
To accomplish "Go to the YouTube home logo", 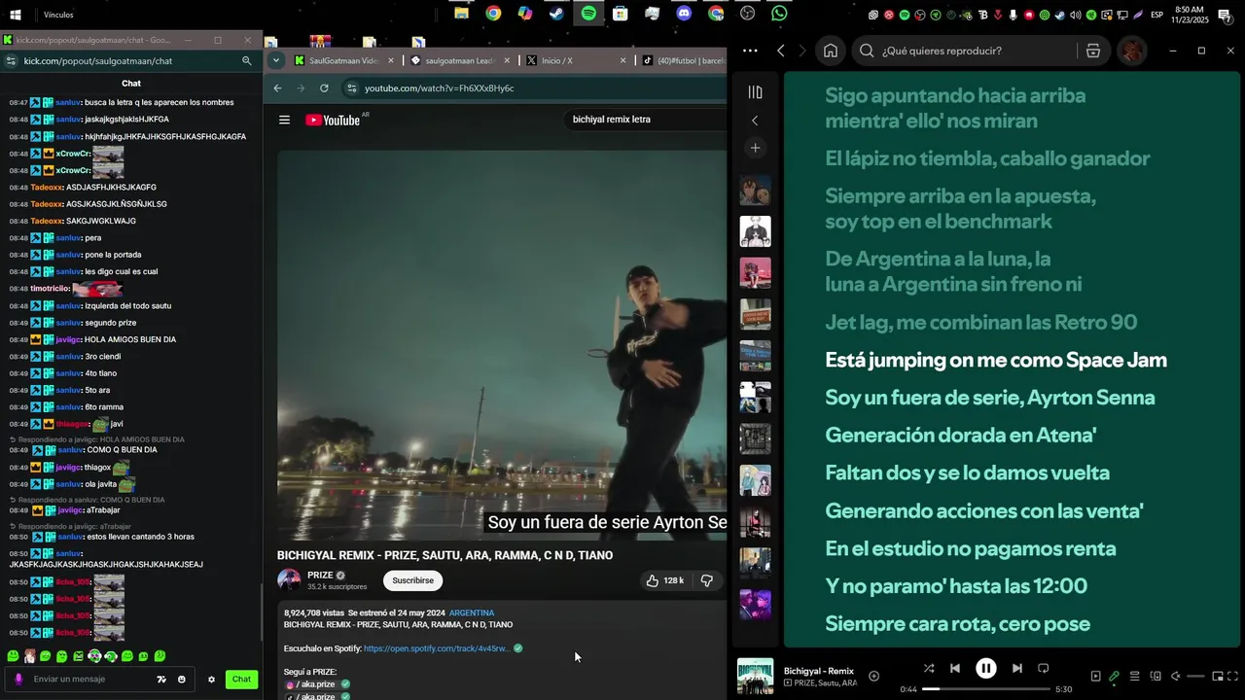I will 333,120.
